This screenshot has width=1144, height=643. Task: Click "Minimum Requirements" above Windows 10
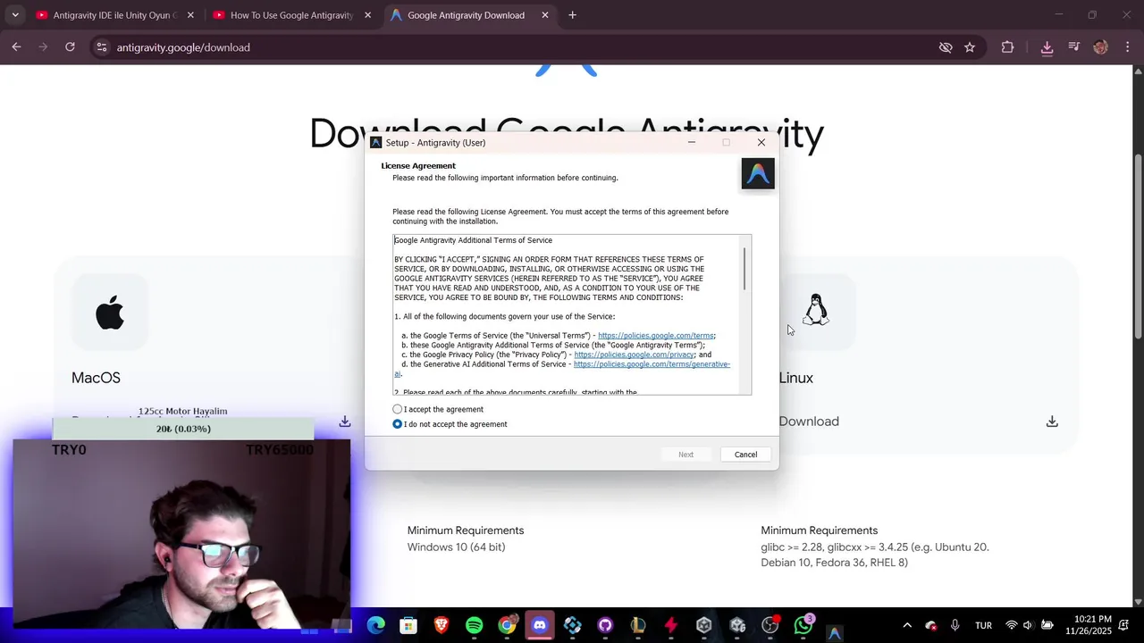466,530
